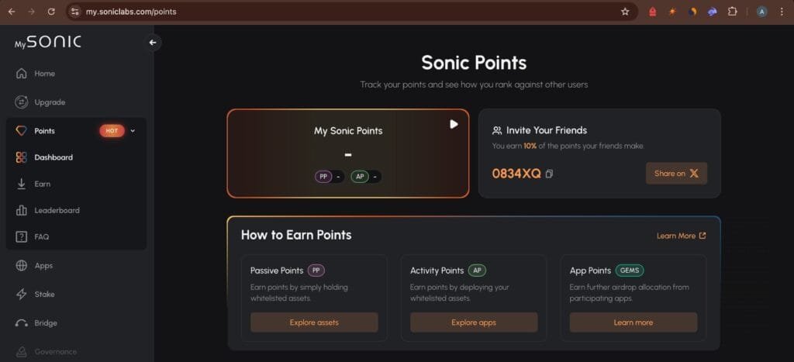
Task: Bookmark this page with the star icon
Action: point(625,12)
